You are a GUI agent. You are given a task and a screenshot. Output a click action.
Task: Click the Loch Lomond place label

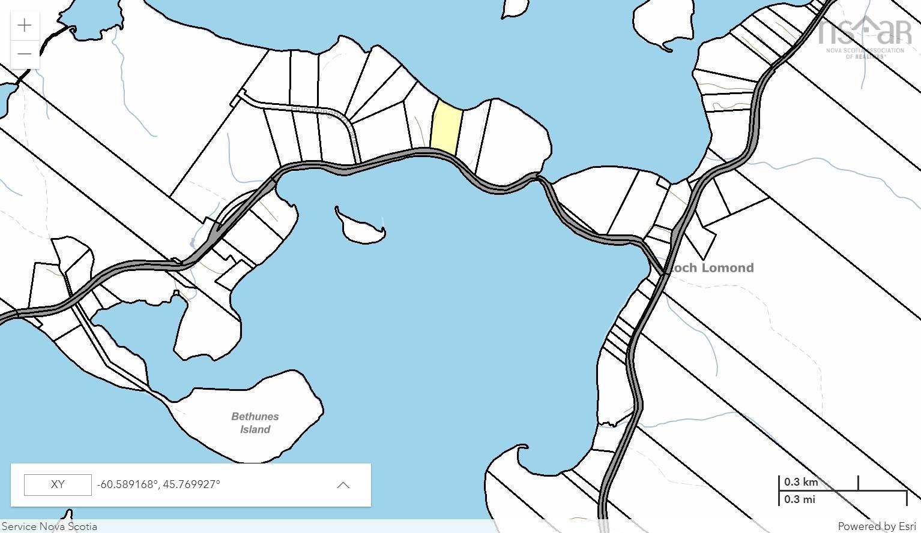(711, 268)
